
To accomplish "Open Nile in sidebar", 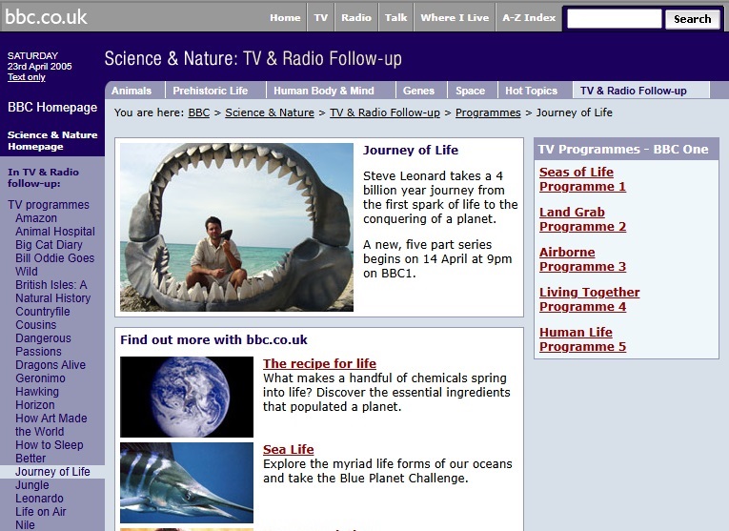I will coord(25,525).
